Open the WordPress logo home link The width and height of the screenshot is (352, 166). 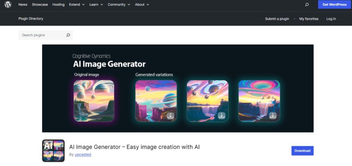click(8, 4)
